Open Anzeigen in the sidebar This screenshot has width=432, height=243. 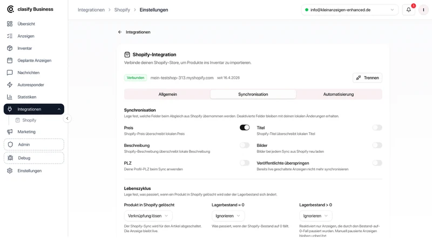pos(34,36)
